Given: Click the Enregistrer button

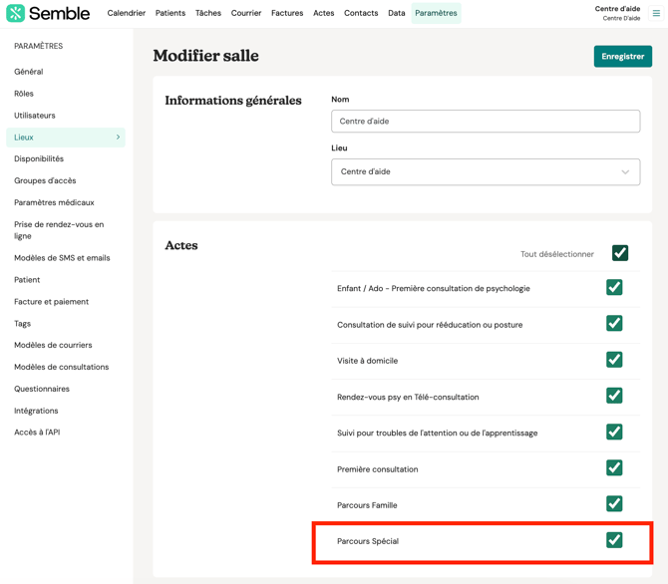Looking at the screenshot, I should click(x=622, y=57).
